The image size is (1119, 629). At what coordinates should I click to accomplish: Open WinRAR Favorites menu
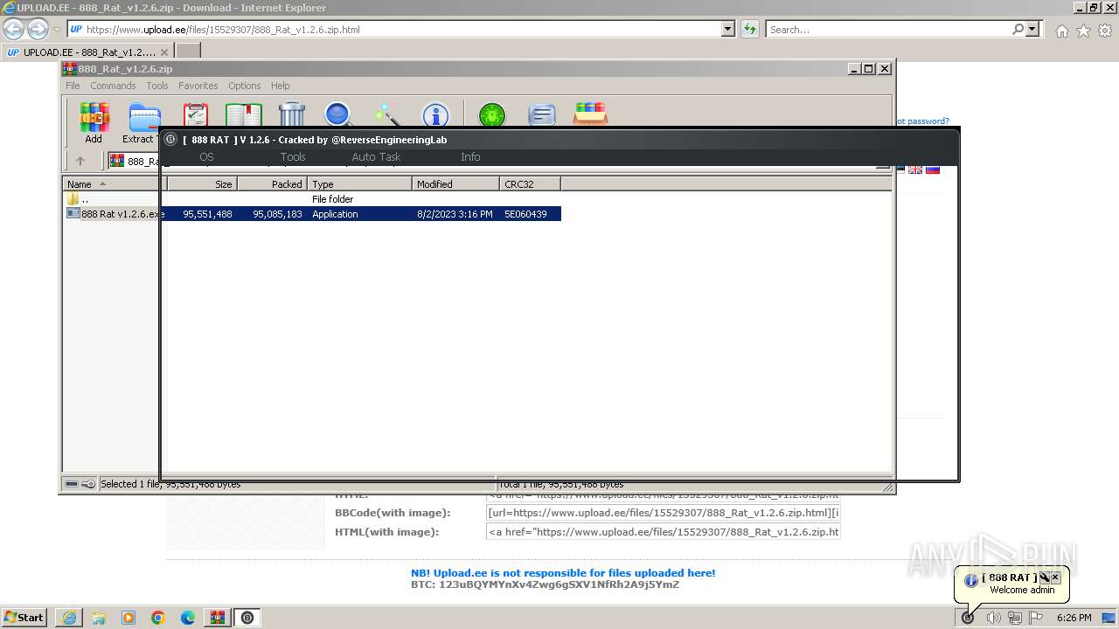[x=198, y=86]
